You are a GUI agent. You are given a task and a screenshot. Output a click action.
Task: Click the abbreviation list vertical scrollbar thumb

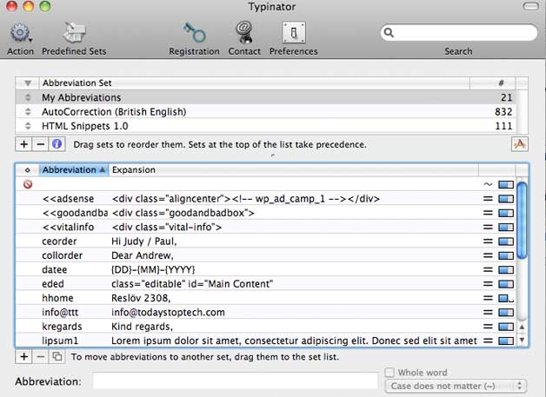(522, 221)
